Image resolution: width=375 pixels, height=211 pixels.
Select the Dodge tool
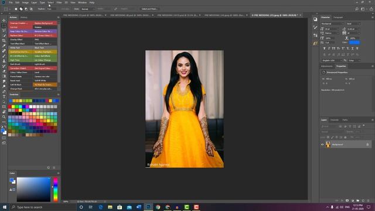4,86
